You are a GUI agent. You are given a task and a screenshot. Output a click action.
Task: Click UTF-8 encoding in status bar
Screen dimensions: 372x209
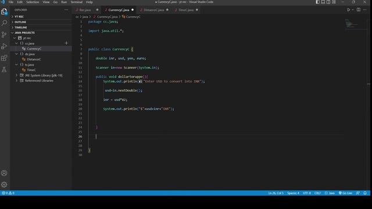pos(307,193)
